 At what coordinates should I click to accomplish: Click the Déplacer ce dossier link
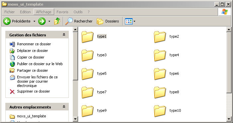(32, 51)
